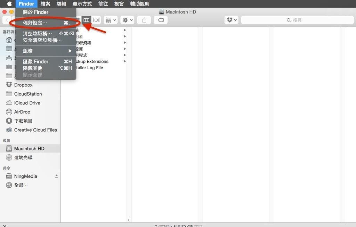The height and width of the screenshot is (227, 356).
Task: Expand the kup Extensions folder arrow
Action: pyautogui.click(x=125, y=61)
